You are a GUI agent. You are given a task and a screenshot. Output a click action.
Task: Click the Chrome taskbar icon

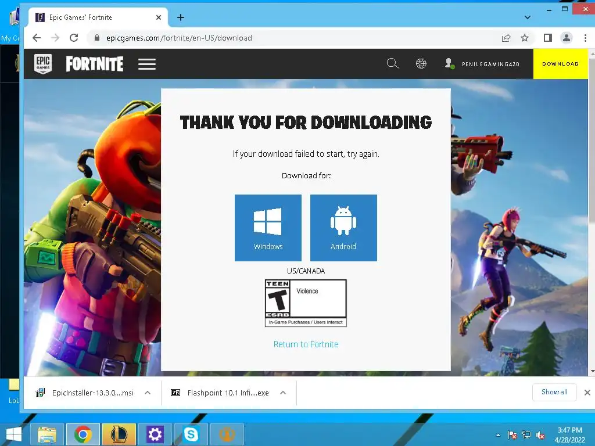pos(83,434)
